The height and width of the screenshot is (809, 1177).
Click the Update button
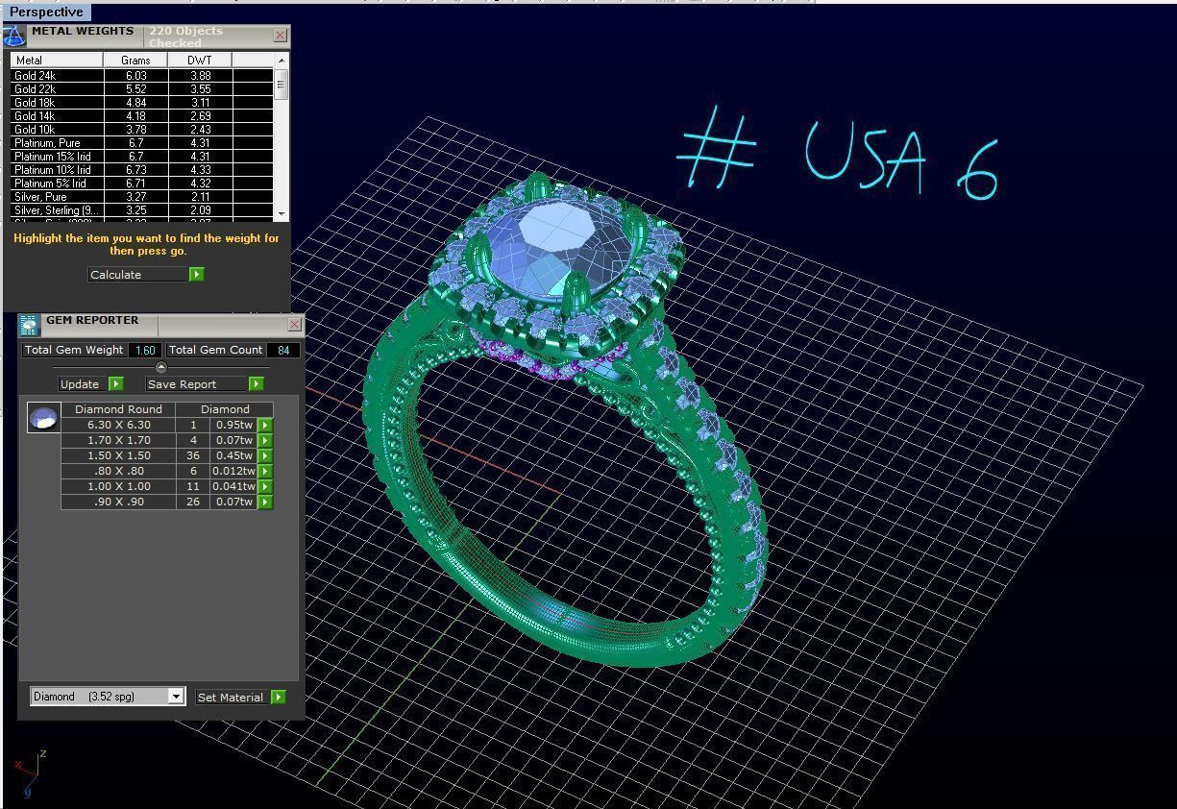click(83, 384)
